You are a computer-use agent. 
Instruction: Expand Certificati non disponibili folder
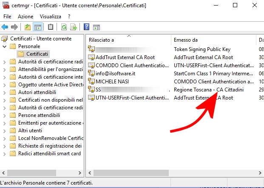[x=5, y=100]
